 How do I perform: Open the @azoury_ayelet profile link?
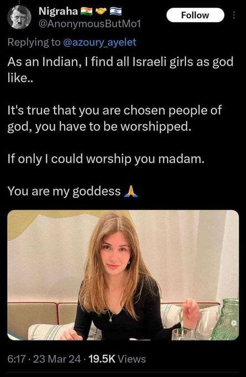point(100,42)
